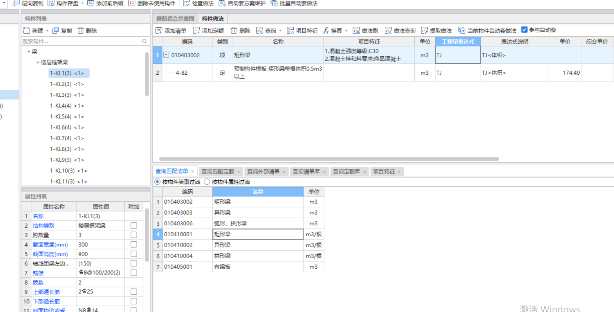Open 自动套方案维护 icon
Viewport: 614px width, 312px height.
(x=222, y=3)
